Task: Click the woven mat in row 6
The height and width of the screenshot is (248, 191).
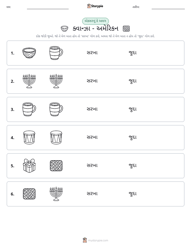Action: (29, 194)
